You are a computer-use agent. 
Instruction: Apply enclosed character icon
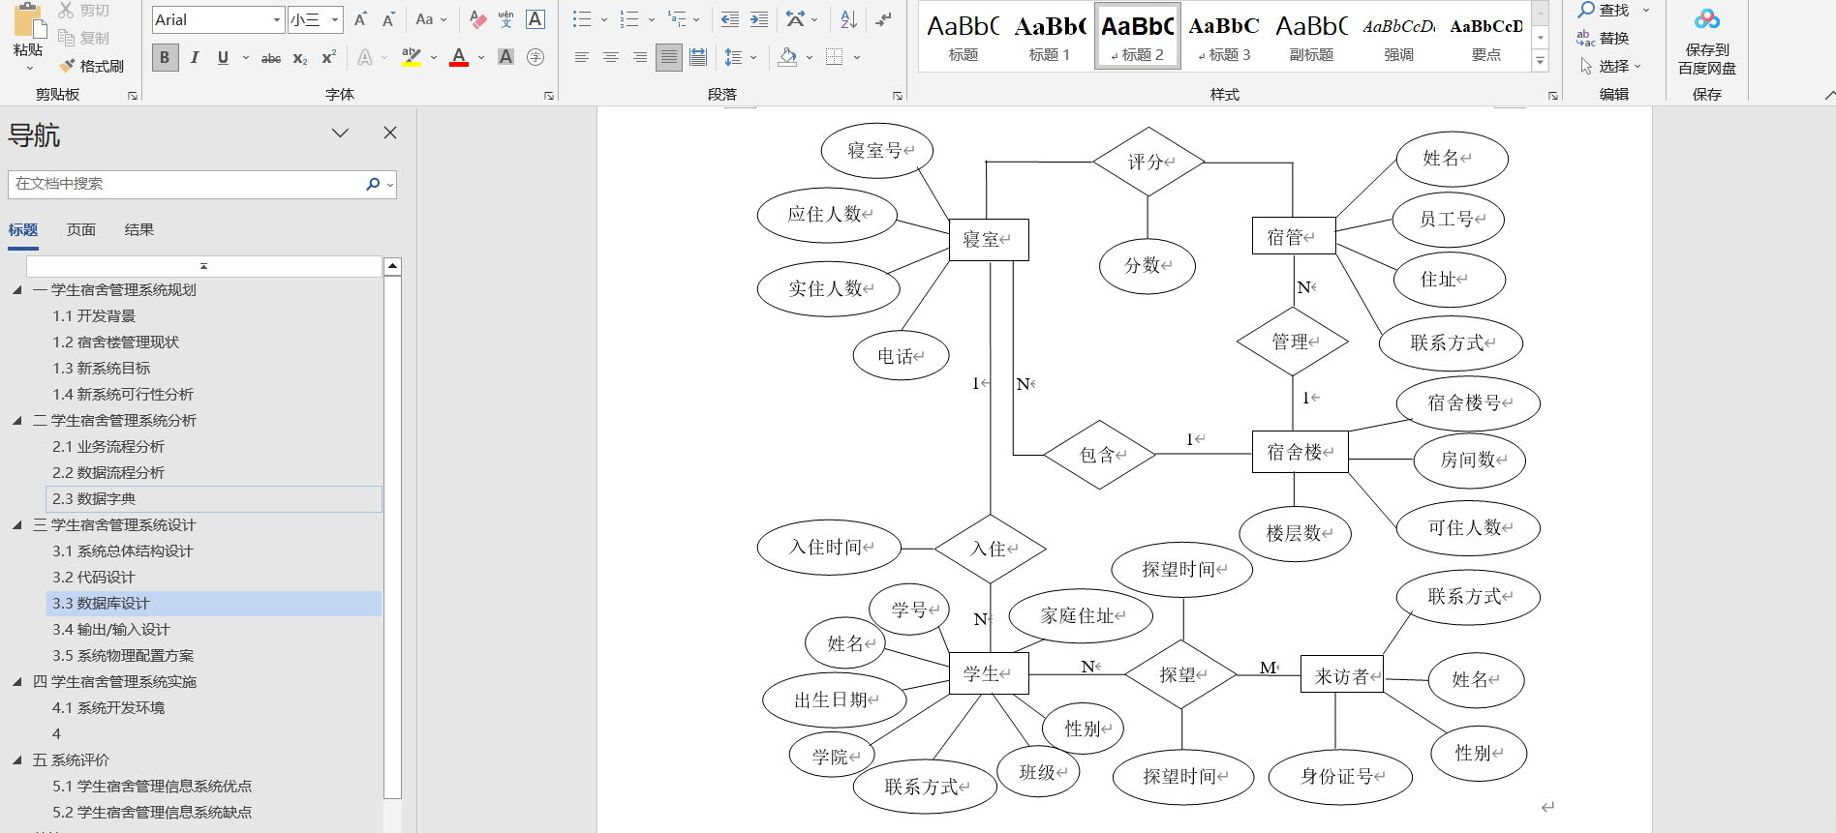point(535,57)
